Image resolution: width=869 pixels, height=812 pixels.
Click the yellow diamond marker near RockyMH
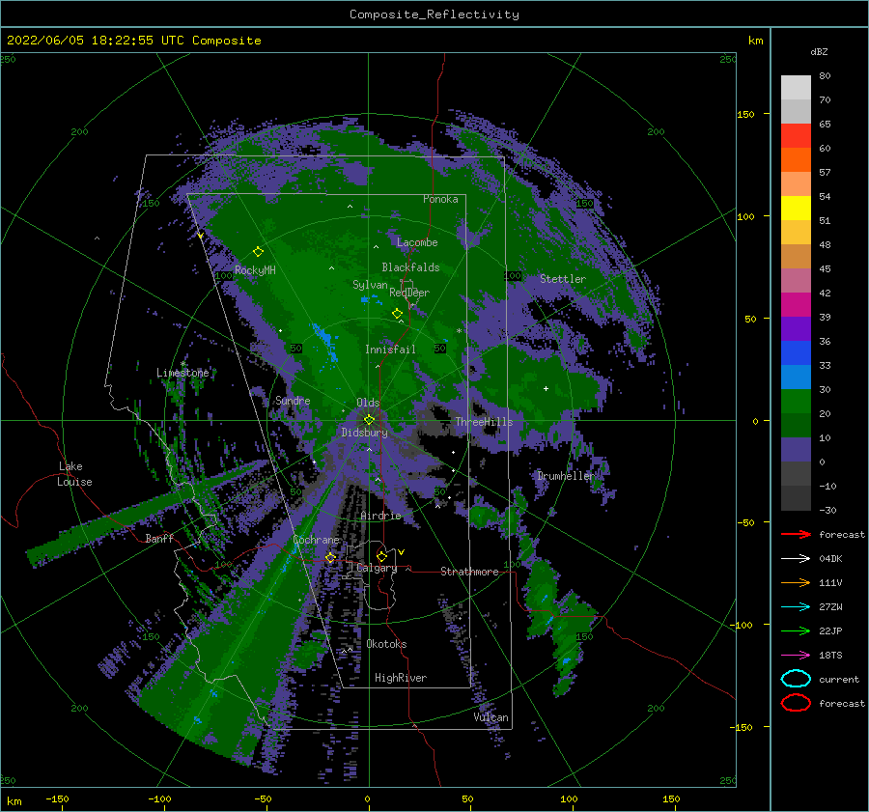pos(258,252)
